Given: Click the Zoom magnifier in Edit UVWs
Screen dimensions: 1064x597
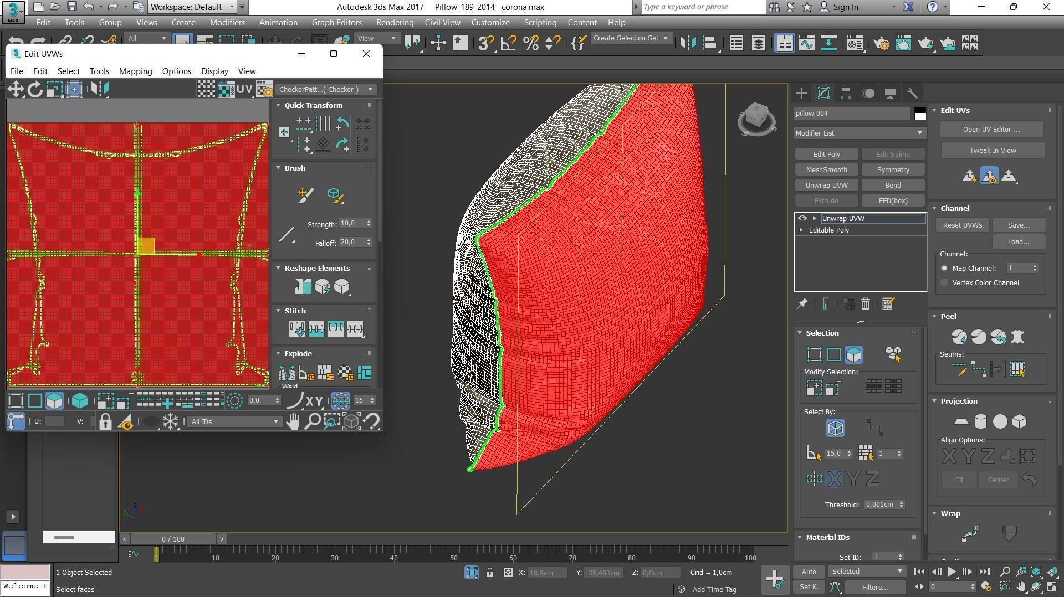Looking at the screenshot, I should (x=313, y=422).
